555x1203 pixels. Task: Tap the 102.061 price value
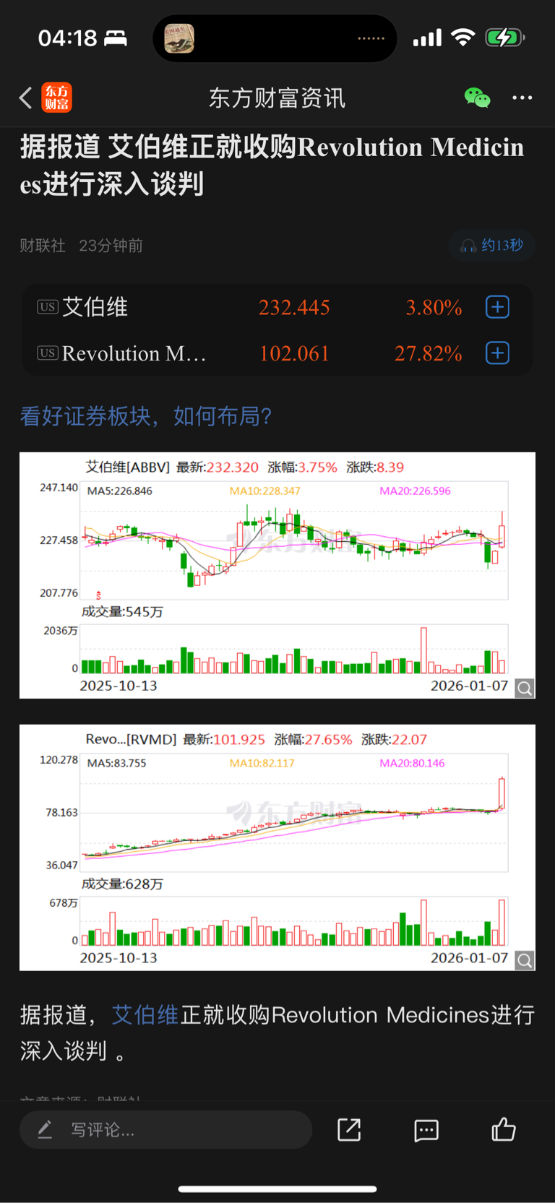click(294, 354)
